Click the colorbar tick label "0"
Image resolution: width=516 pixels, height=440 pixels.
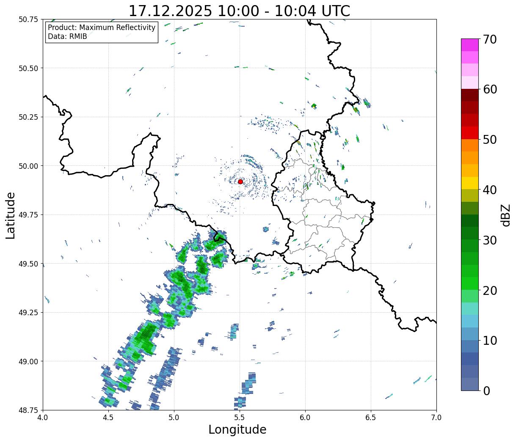click(486, 390)
